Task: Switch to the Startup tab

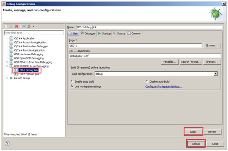Action: tap(104, 33)
